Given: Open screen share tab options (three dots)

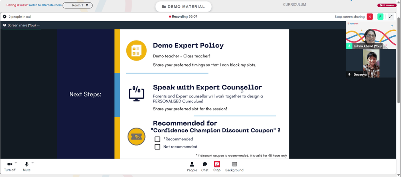Looking at the screenshot, I should (39, 25).
